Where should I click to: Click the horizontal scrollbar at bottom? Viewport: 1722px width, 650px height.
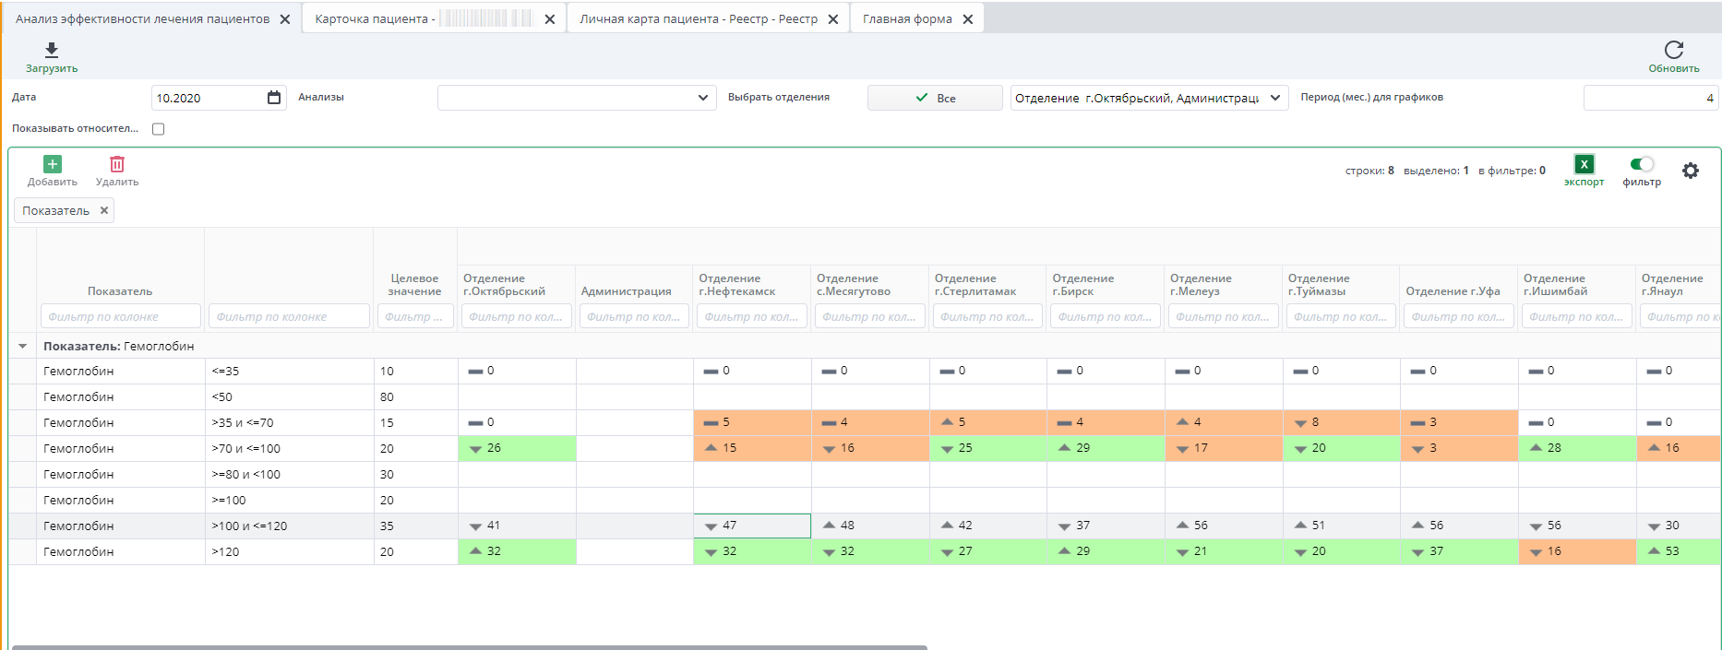[469, 647]
